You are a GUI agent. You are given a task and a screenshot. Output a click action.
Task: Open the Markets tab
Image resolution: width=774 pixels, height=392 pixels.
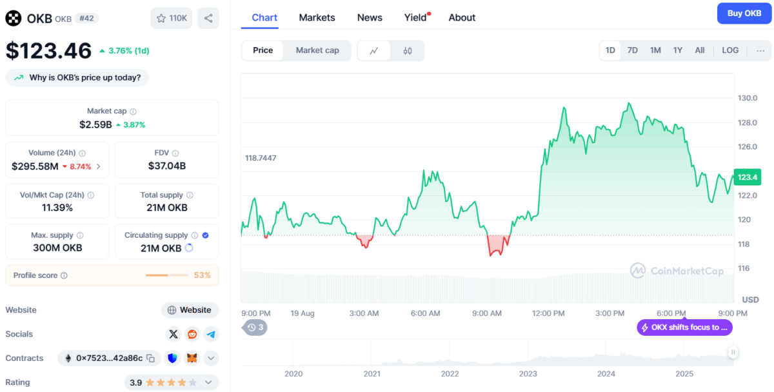click(317, 17)
